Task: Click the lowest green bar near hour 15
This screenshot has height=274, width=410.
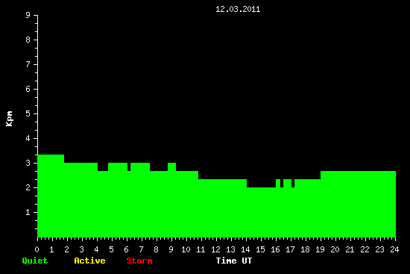Action: pos(261,212)
